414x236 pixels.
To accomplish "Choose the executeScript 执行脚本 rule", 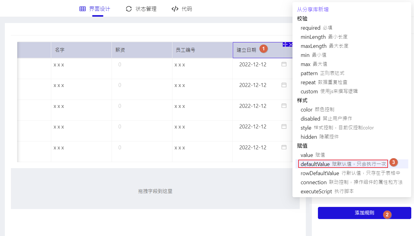I will [352, 191].
